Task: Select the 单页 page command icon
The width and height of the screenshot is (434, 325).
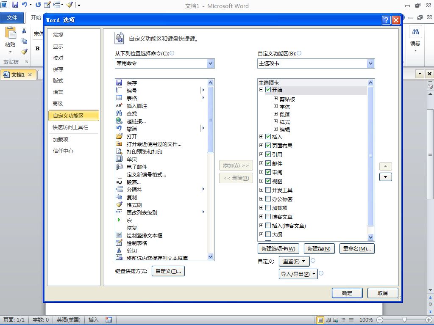Action: point(119,159)
